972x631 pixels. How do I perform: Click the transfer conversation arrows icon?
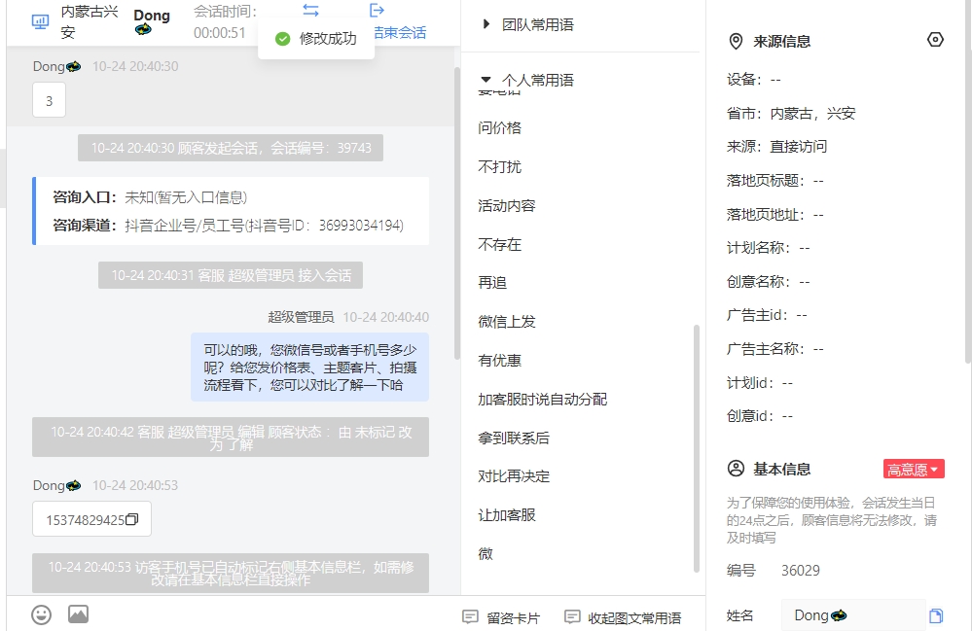coord(310,11)
